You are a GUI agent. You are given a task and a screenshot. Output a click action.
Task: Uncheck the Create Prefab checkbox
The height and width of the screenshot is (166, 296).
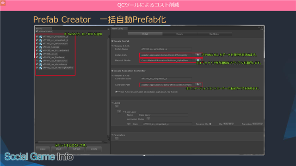click(x=112, y=41)
